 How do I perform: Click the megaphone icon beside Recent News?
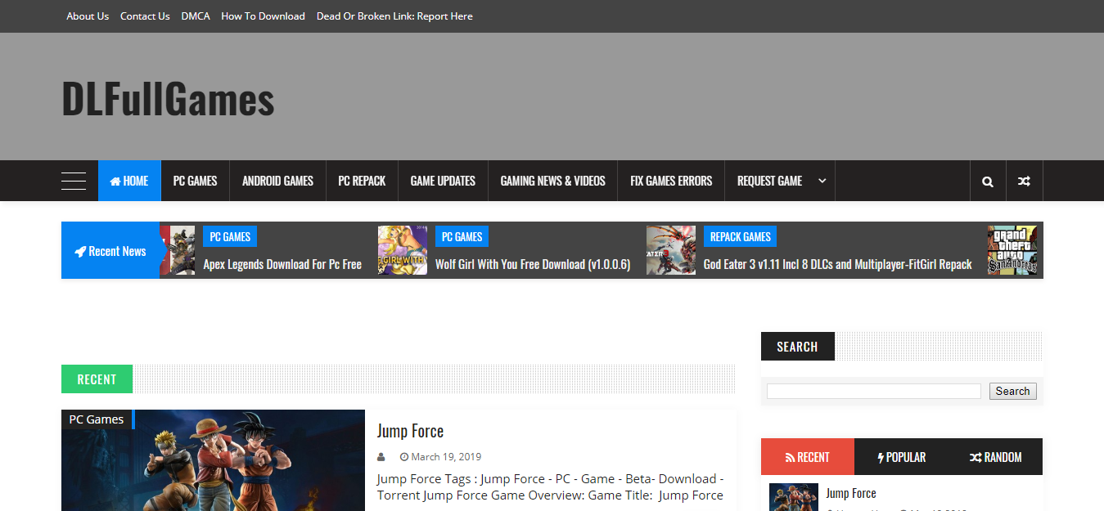[79, 251]
